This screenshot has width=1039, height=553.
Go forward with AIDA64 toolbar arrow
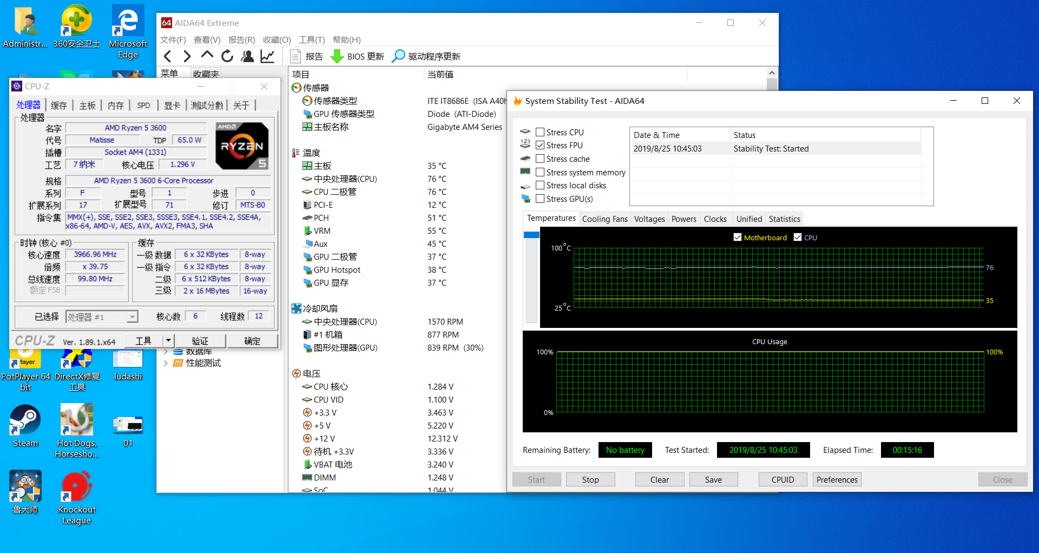pos(187,56)
